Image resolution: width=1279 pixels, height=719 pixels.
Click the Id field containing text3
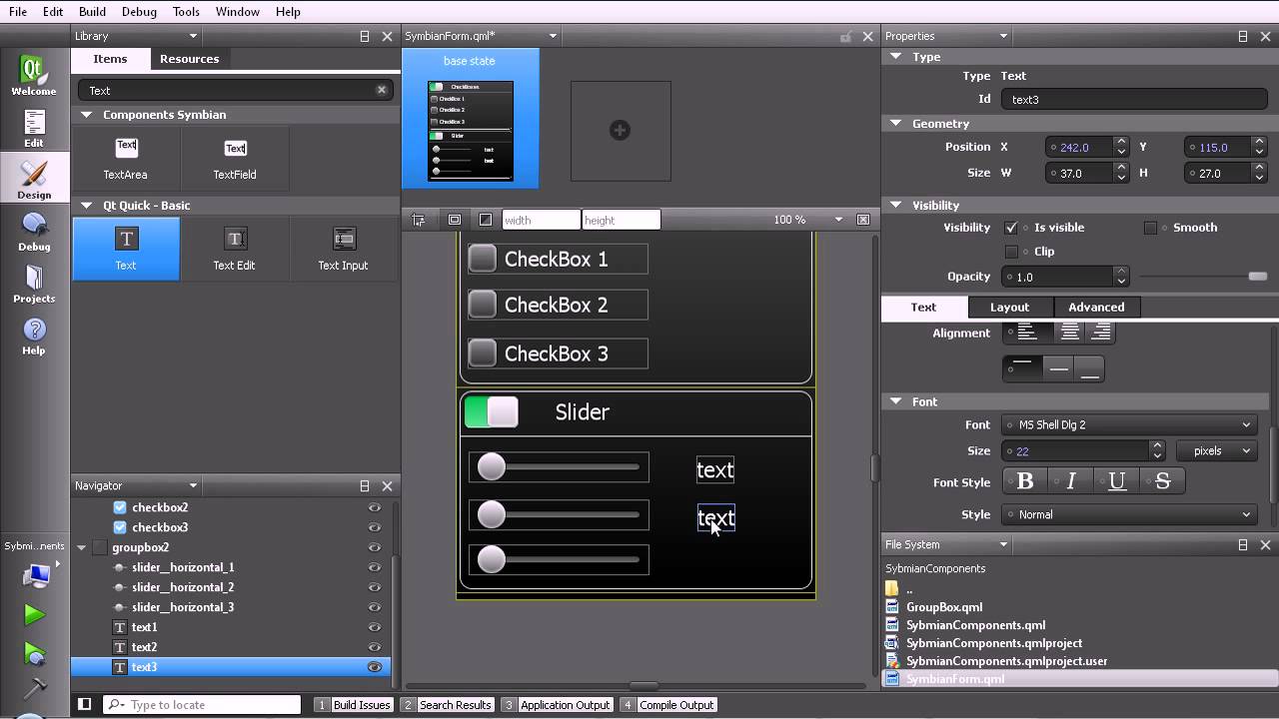point(1135,99)
